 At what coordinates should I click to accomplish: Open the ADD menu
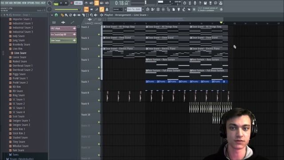(x=11, y=3)
